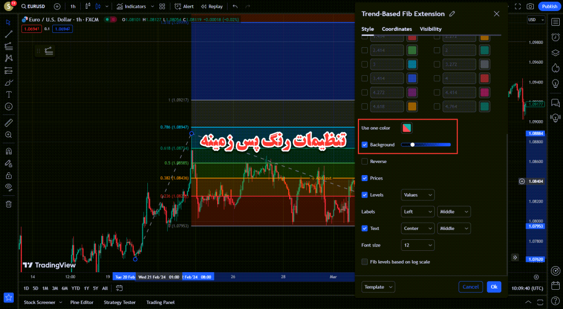The width and height of the screenshot is (563, 309).
Task: Select the brush drawing tool
Action: (x=9, y=82)
